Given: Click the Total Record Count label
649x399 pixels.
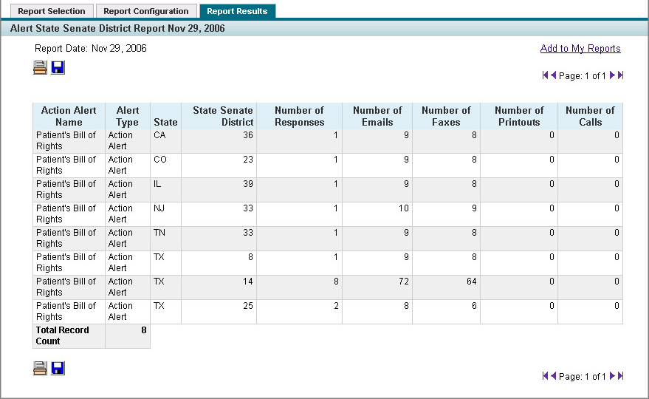Looking at the screenshot, I should point(62,335).
